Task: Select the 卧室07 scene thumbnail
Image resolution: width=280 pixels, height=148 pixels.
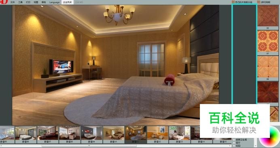Action: [x=48, y=135]
